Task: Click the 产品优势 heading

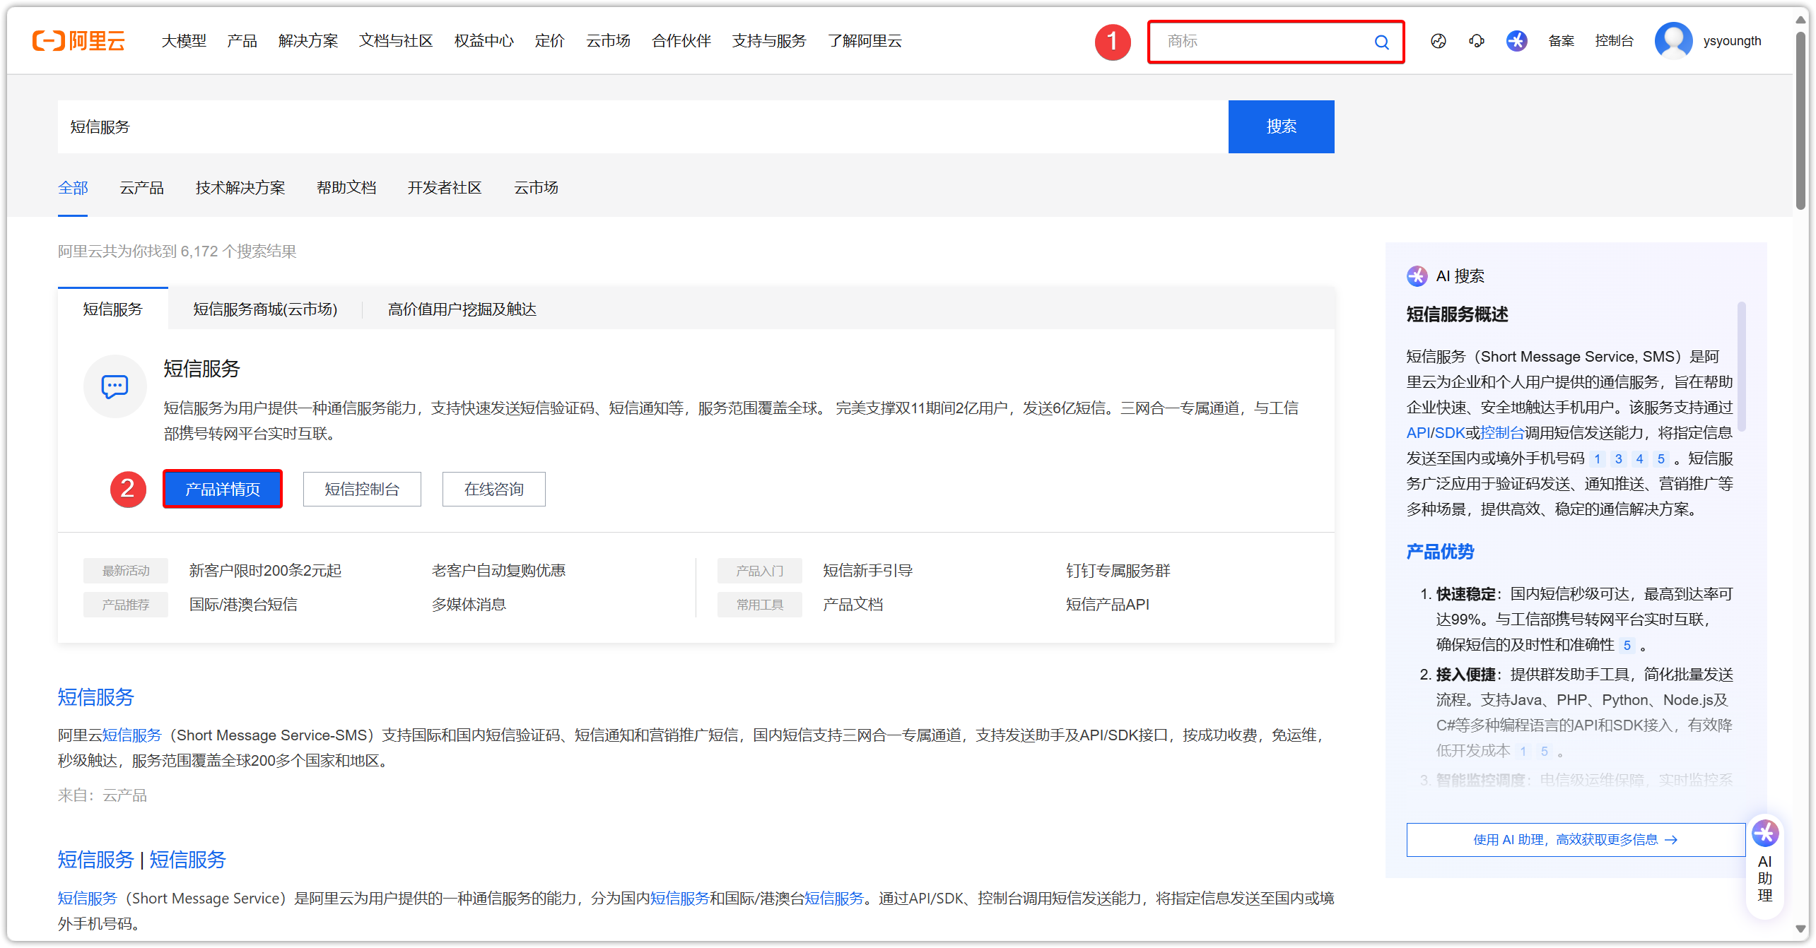Action: 1440,552
